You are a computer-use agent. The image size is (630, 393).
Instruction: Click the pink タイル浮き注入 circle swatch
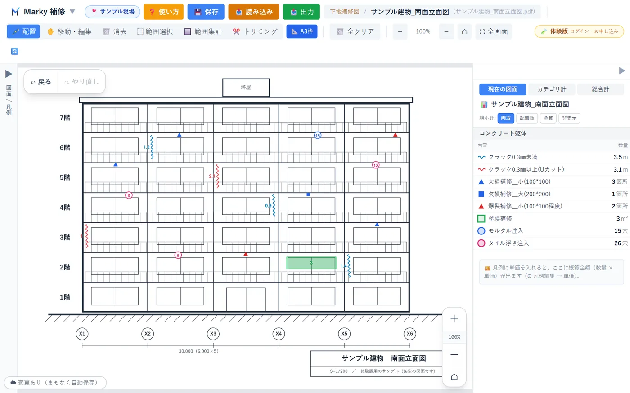481,243
